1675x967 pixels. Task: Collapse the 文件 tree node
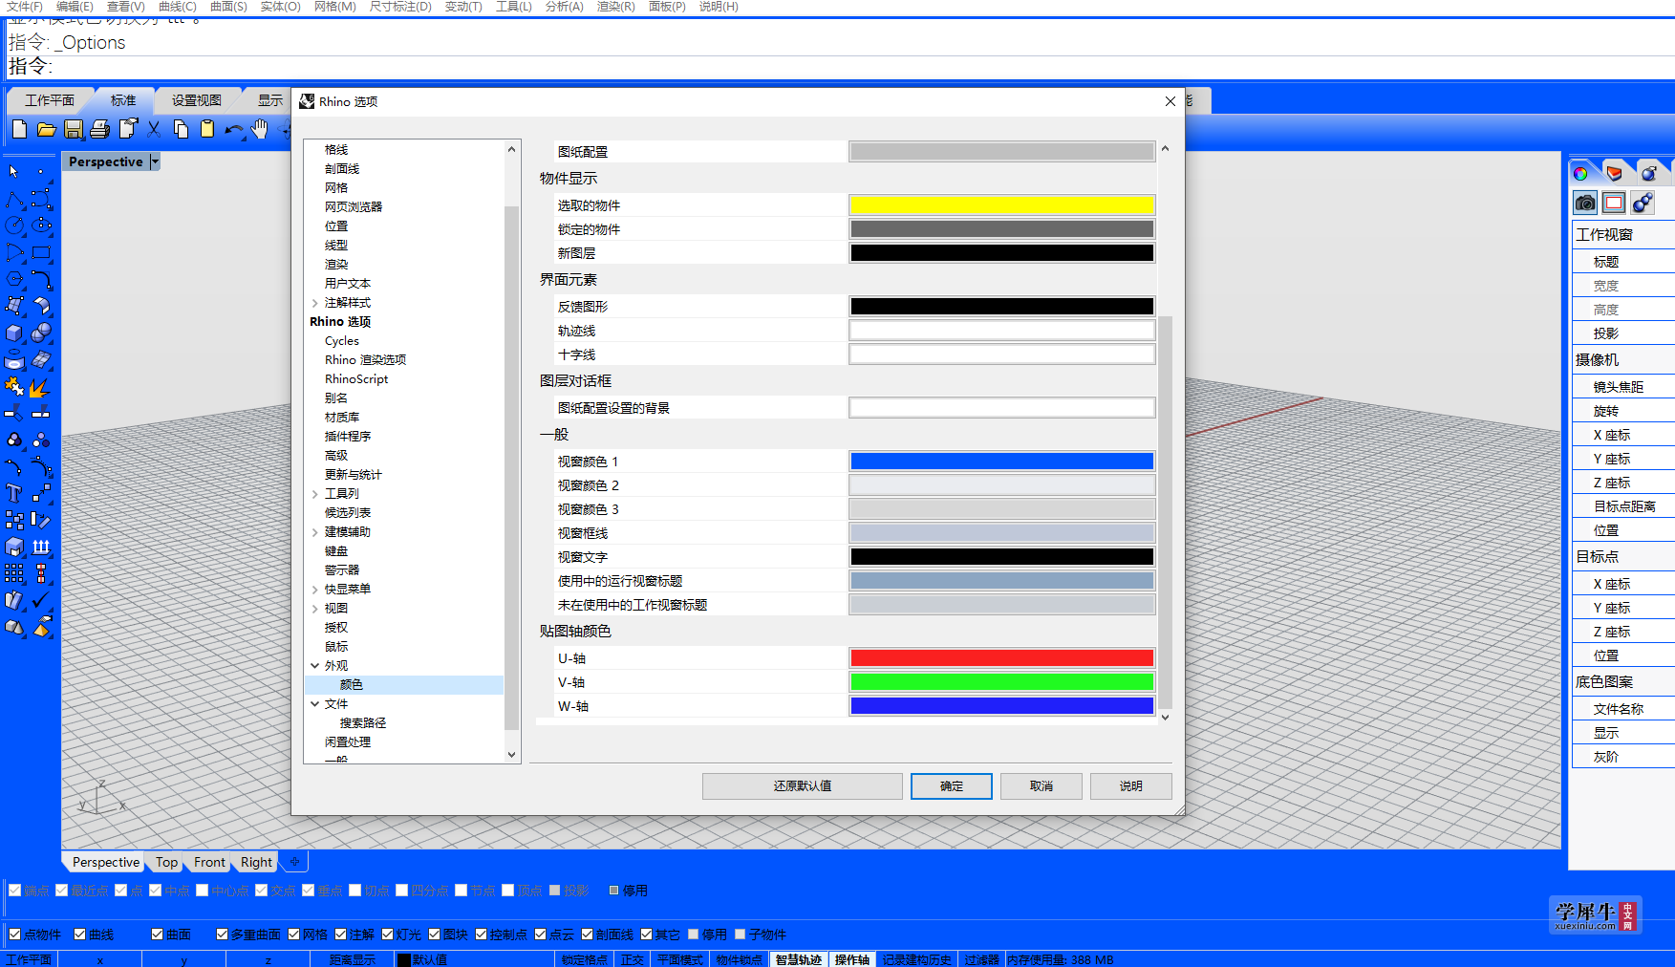[x=315, y=704]
